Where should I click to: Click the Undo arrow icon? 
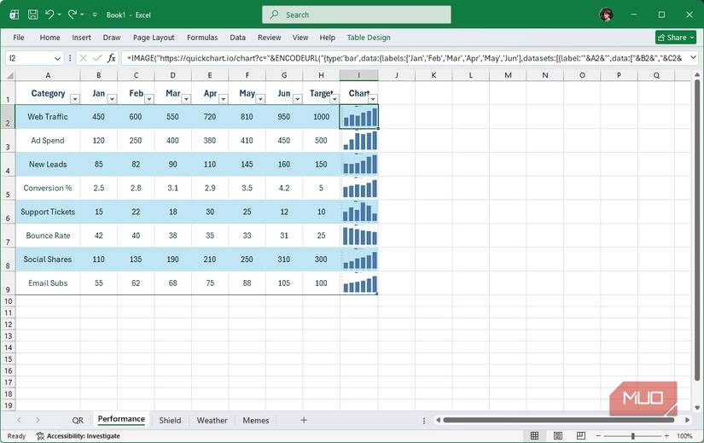pyautogui.click(x=49, y=15)
